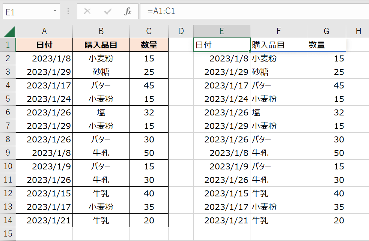
Task: Click cell E14 showing 2023/1/21
Action: pyautogui.click(x=222, y=220)
